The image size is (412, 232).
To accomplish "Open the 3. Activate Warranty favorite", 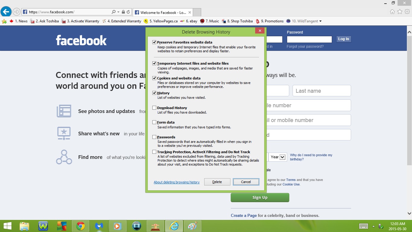I will (80, 21).
